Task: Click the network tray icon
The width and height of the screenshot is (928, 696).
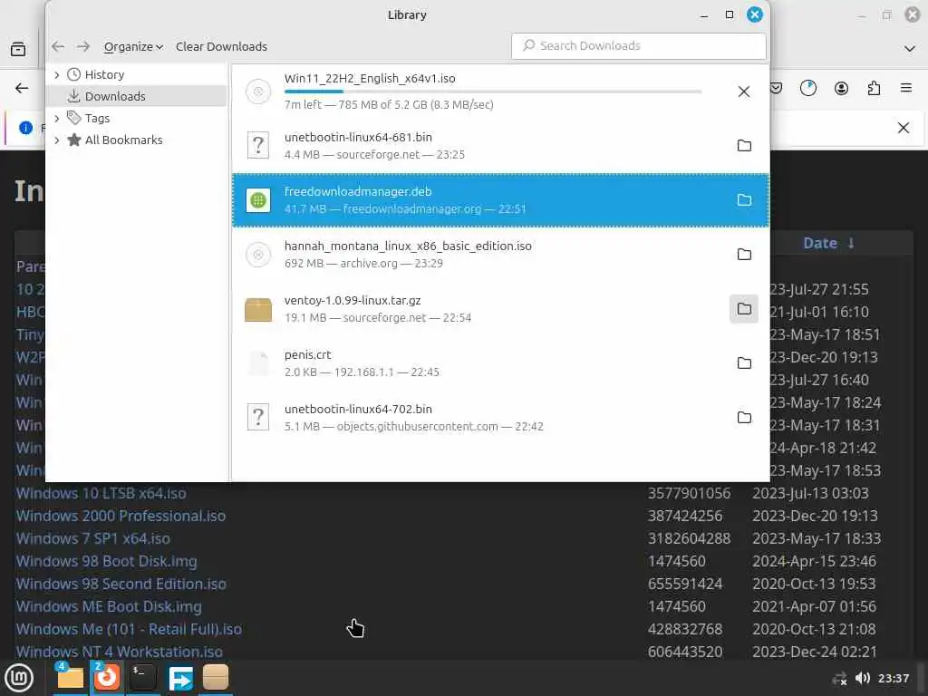Action: tap(839, 679)
